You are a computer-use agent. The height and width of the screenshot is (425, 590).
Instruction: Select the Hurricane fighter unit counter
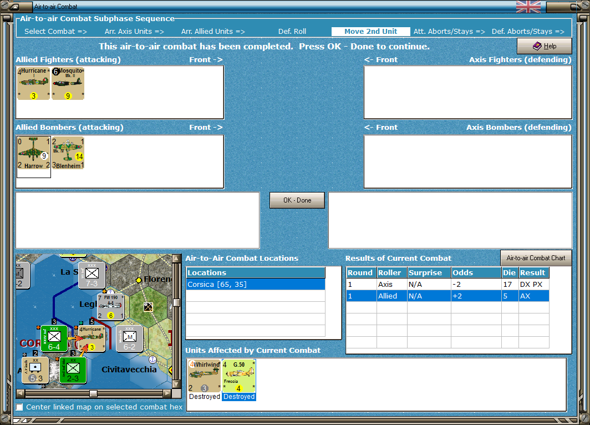pyautogui.click(x=33, y=83)
